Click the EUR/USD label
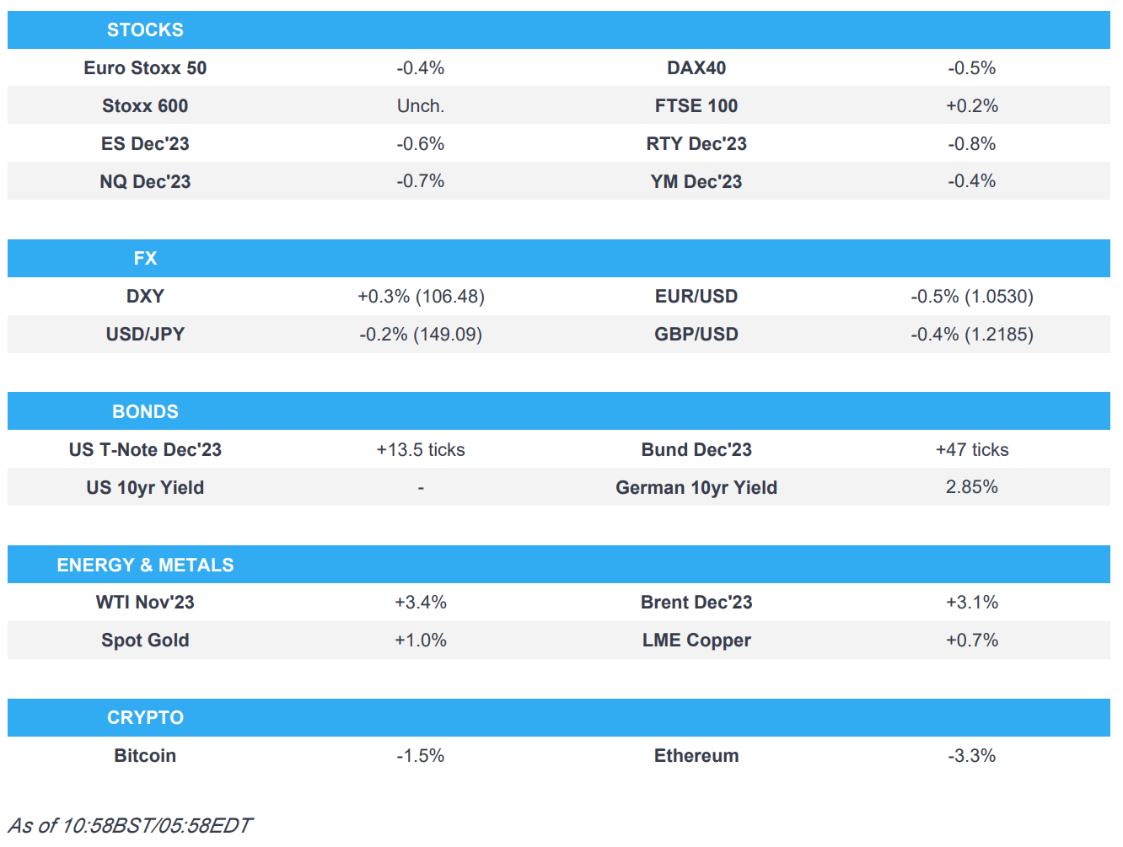The image size is (1123, 847). pyautogui.click(x=696, y=297)
